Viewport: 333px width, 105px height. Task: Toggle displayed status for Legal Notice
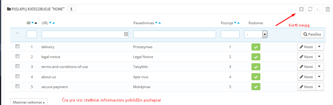[x=256, y=57]
